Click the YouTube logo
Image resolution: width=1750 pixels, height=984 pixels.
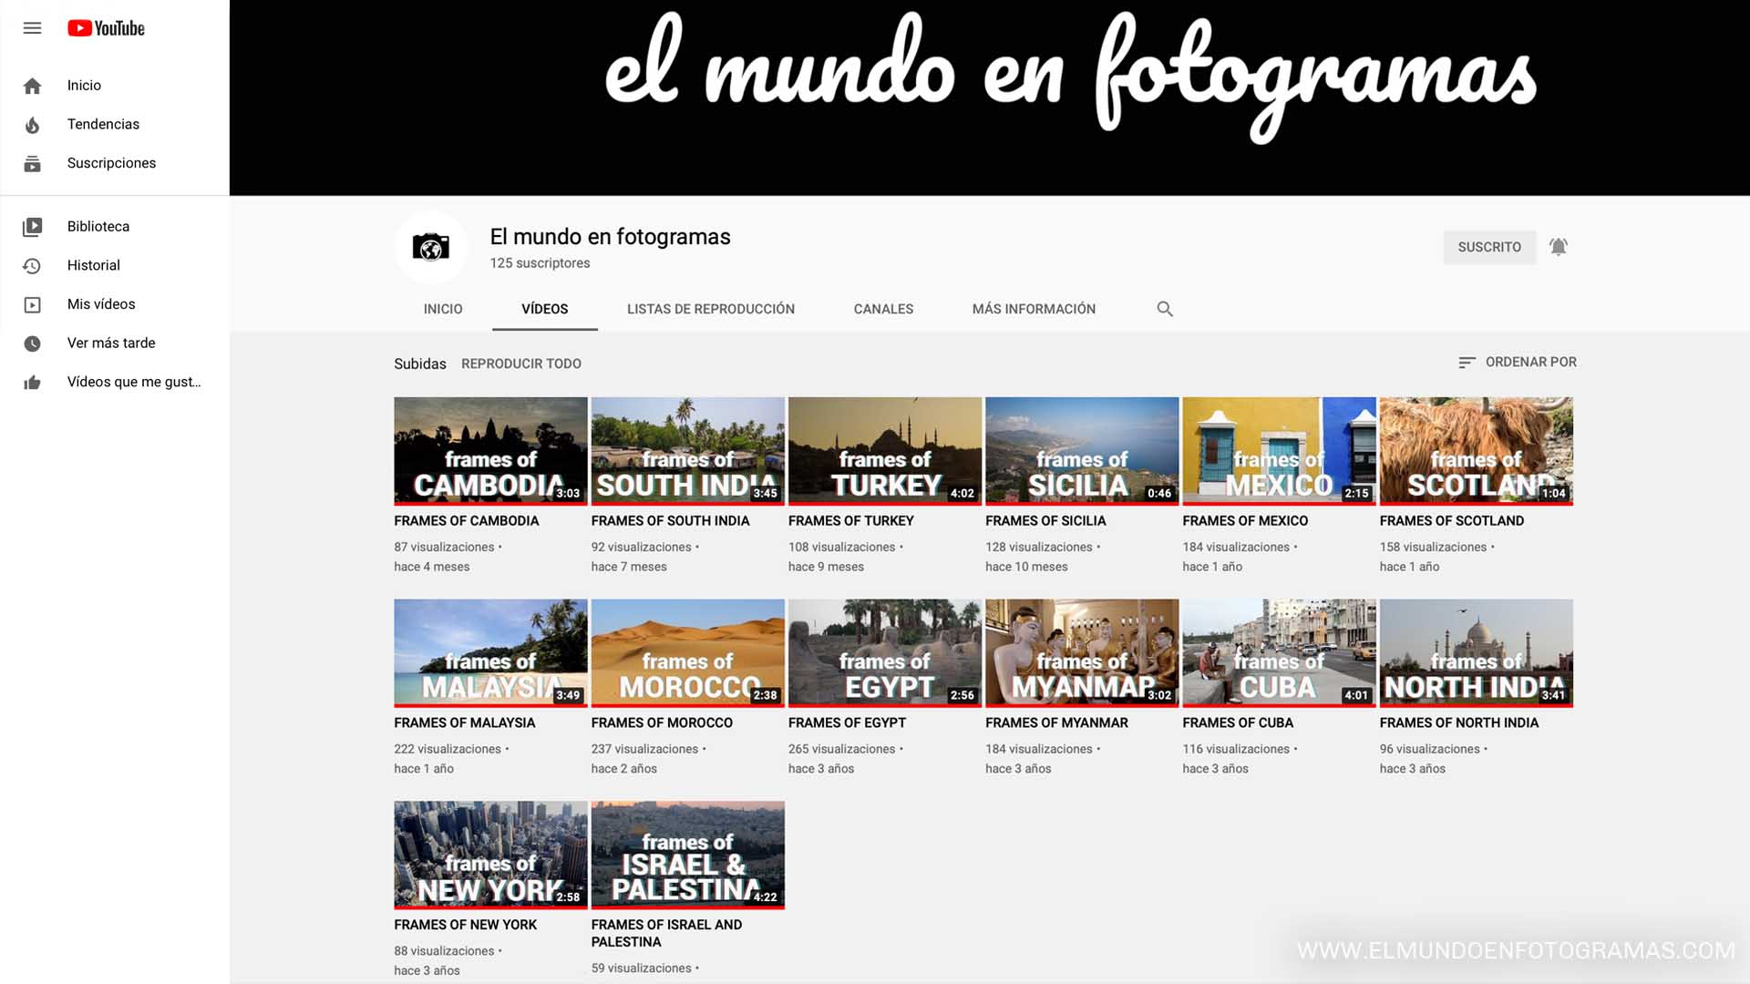(106, 28)
